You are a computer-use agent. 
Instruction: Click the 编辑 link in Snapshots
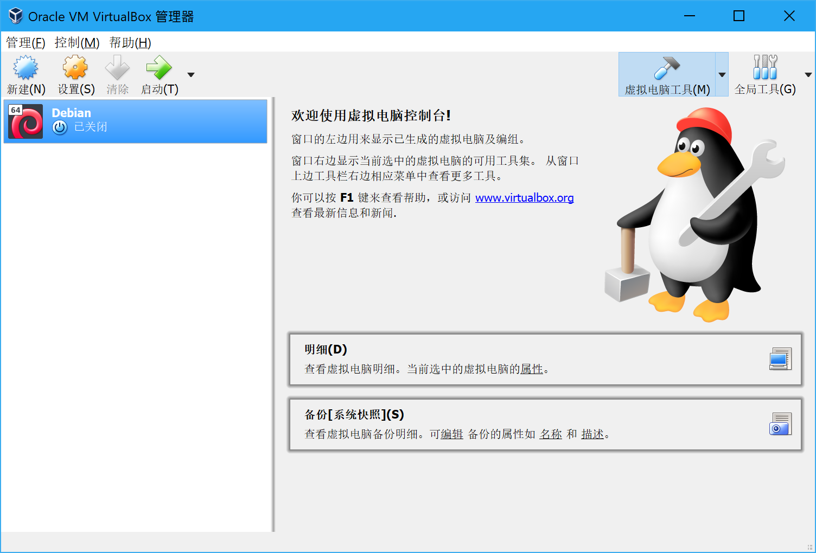coord(452,434)
